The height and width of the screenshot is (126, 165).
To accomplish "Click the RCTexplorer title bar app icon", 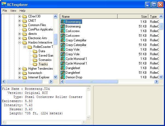I will [x=4, y=4].
